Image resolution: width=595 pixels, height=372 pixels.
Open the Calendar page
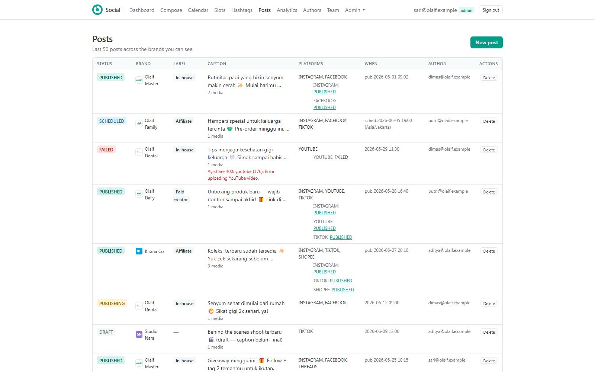[198, 10]
